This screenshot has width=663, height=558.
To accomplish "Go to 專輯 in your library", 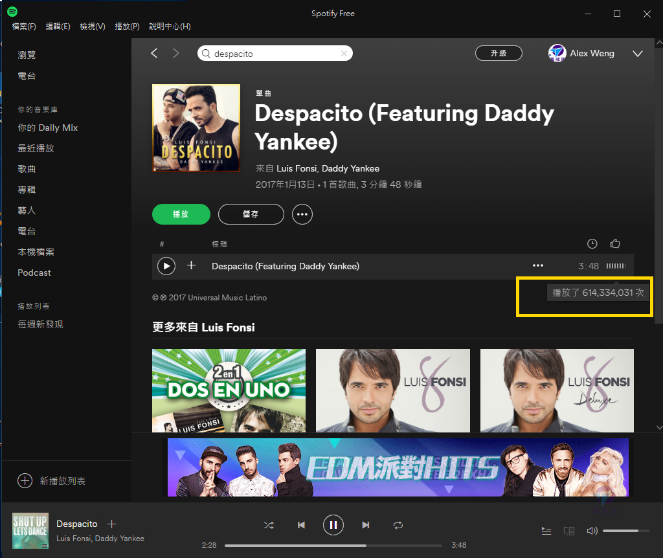I will (27, 190).
